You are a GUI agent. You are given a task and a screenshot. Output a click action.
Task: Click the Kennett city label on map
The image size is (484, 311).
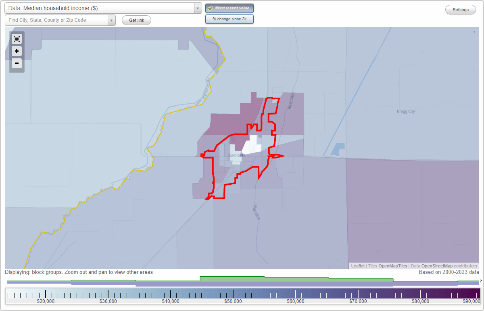pyautogui.click(x=236, y=155)
